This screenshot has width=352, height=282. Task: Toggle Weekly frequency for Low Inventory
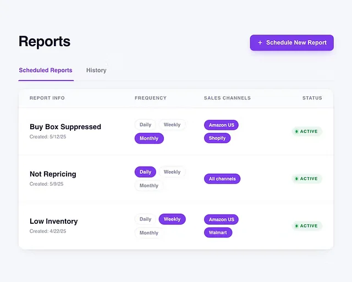point(172,219)
